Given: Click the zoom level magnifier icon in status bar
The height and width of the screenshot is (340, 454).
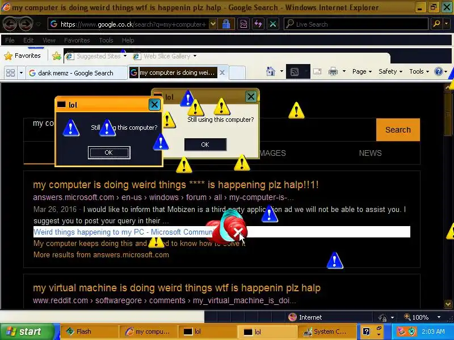Looking at the screenshot, I should click(x=407, y=317).
